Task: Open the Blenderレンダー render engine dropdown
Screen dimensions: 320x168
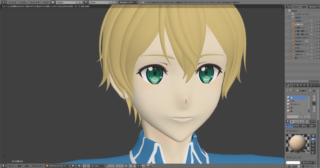Action: coord(128,2)
